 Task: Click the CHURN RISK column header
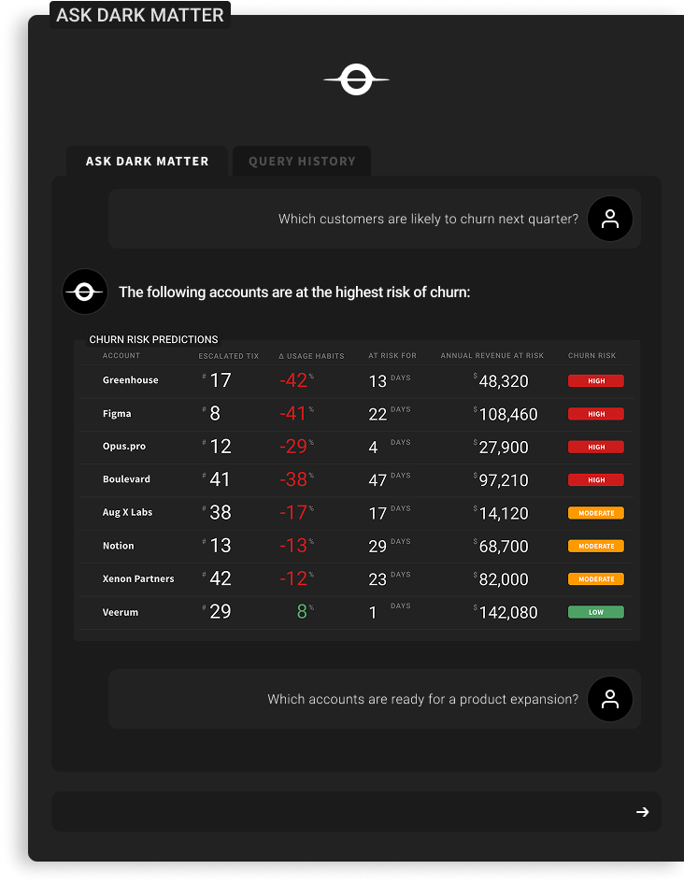[591, 356]
